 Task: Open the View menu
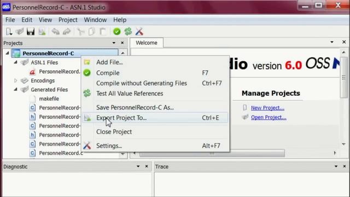pyautogui.click(x=45, y=20)
